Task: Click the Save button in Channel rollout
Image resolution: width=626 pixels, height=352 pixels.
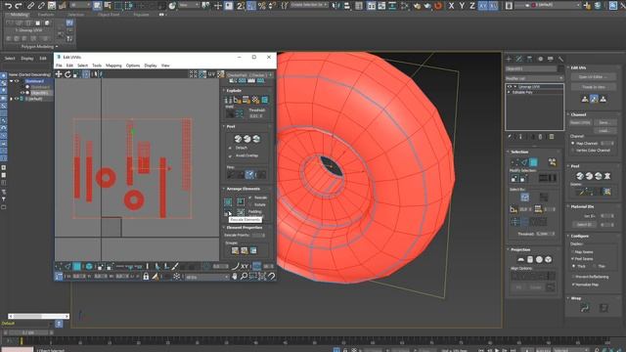Action: tap(604, 122)
